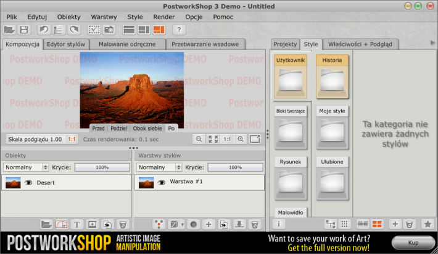The width and height of the screenshot is (438, 254).
Task: Open help with the question mark icon
Action: [x=179, y=30]
